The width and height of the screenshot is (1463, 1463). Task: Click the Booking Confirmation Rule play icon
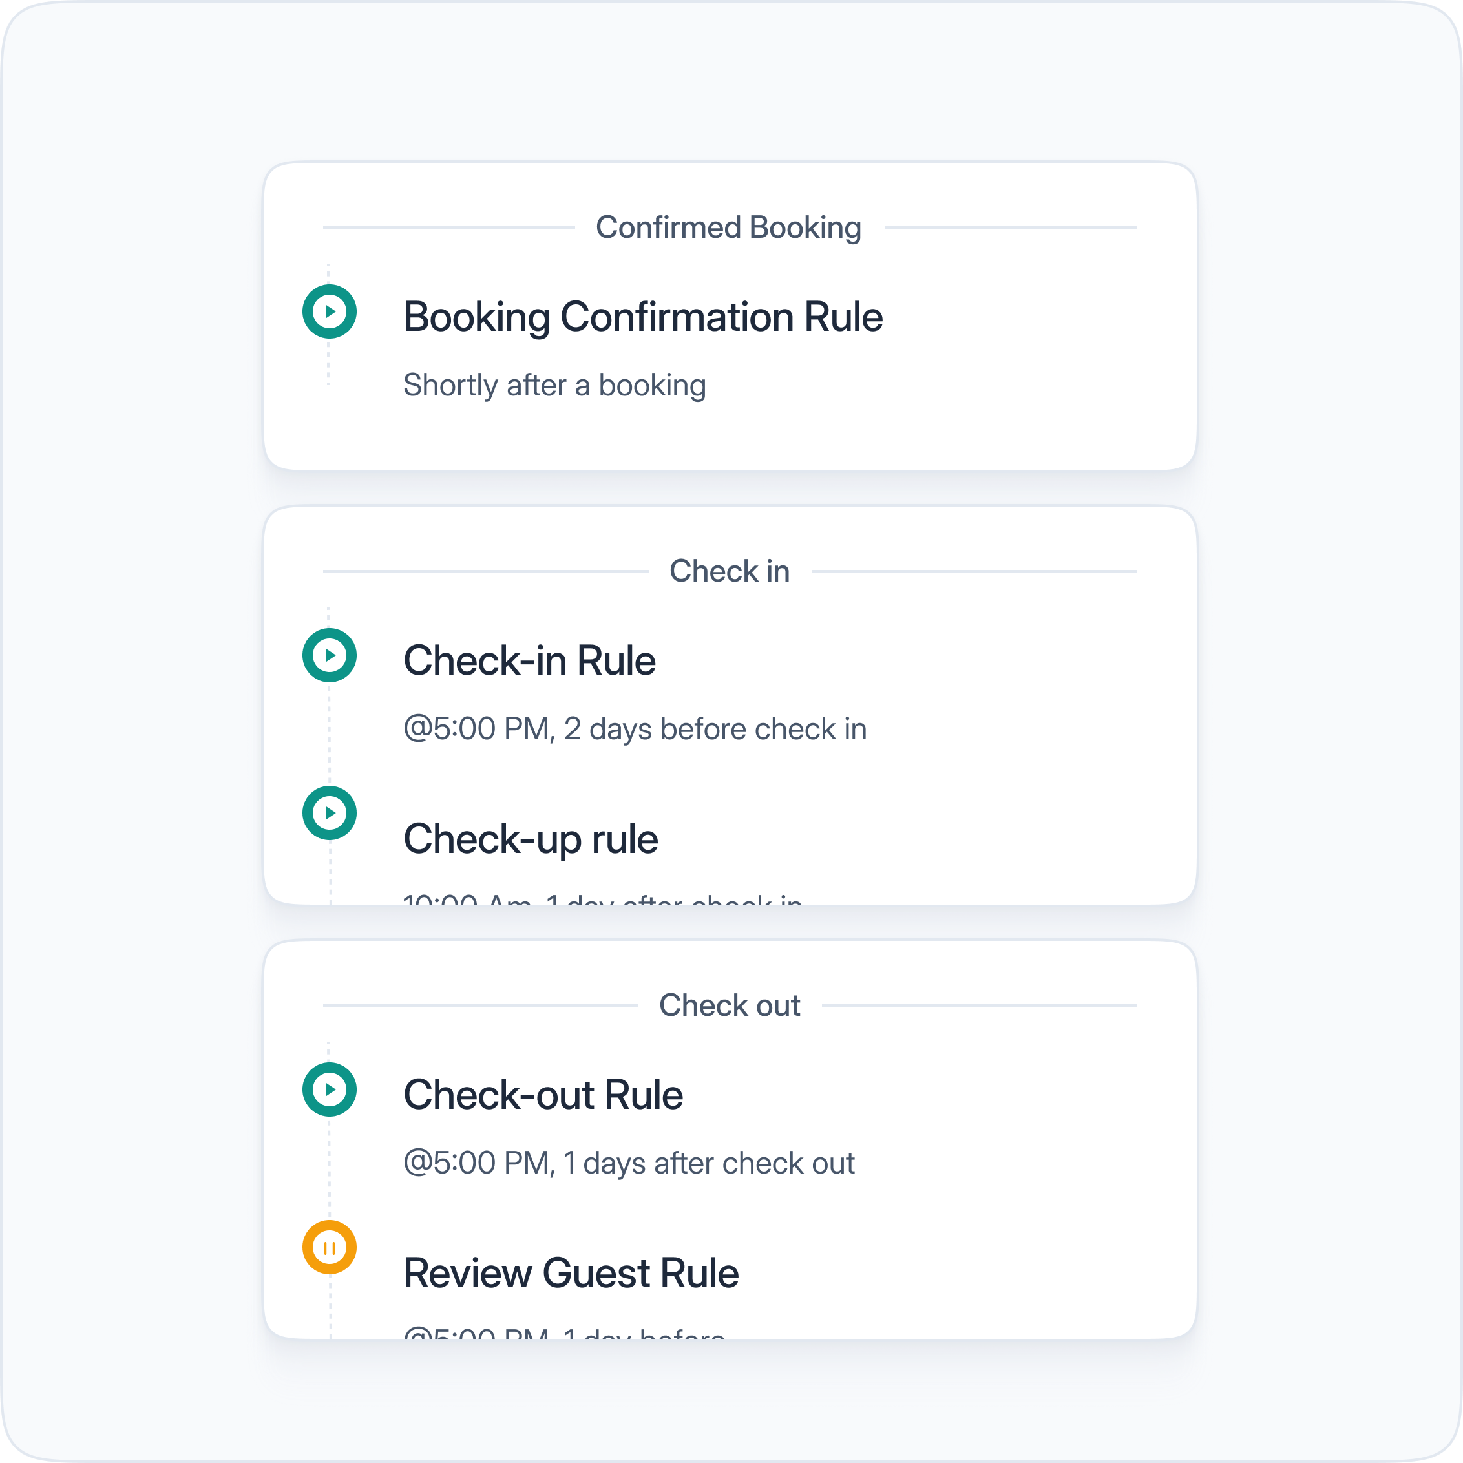(330, 311)
